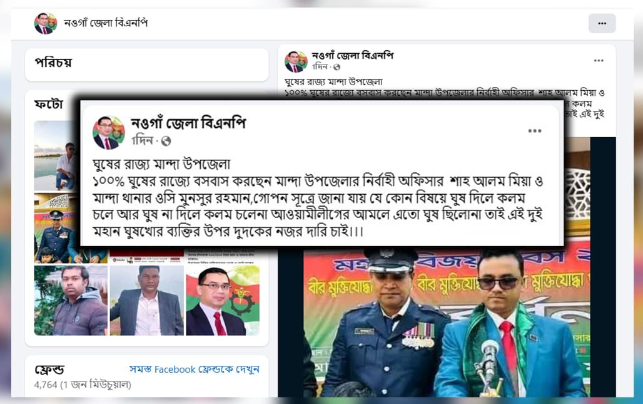
Task: Open photo of man in dark blazer
Action: pos(147,301)
